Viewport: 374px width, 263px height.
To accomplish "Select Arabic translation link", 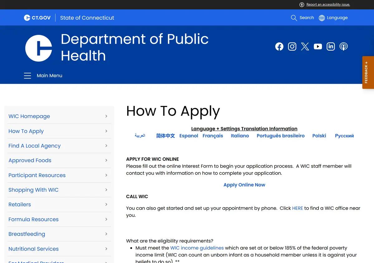I will pos(140,136).
